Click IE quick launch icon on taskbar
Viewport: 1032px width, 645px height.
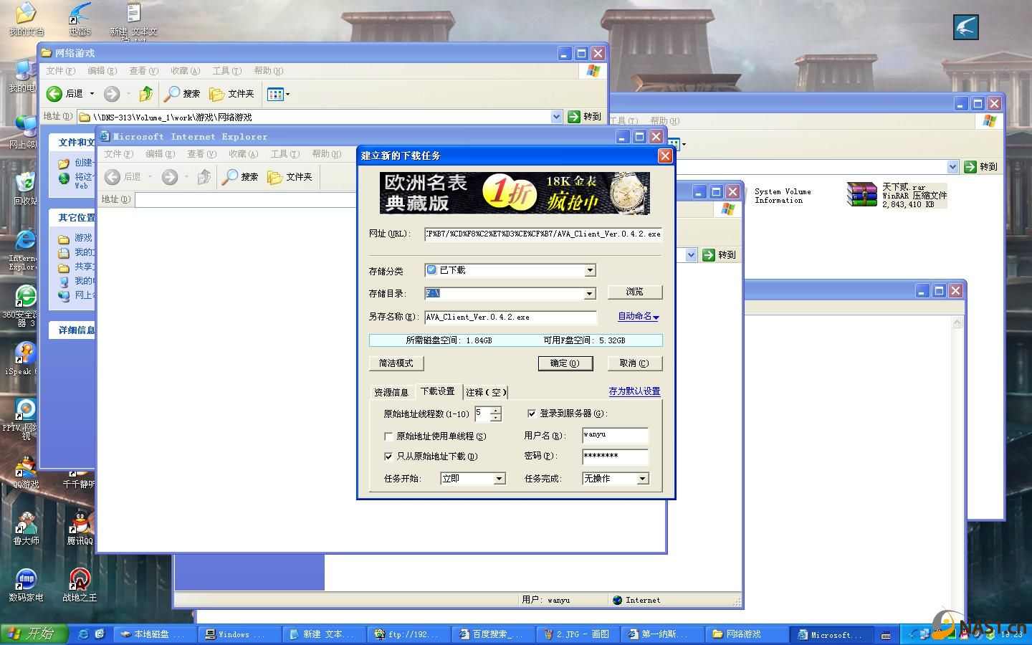(x=83, y=634)
